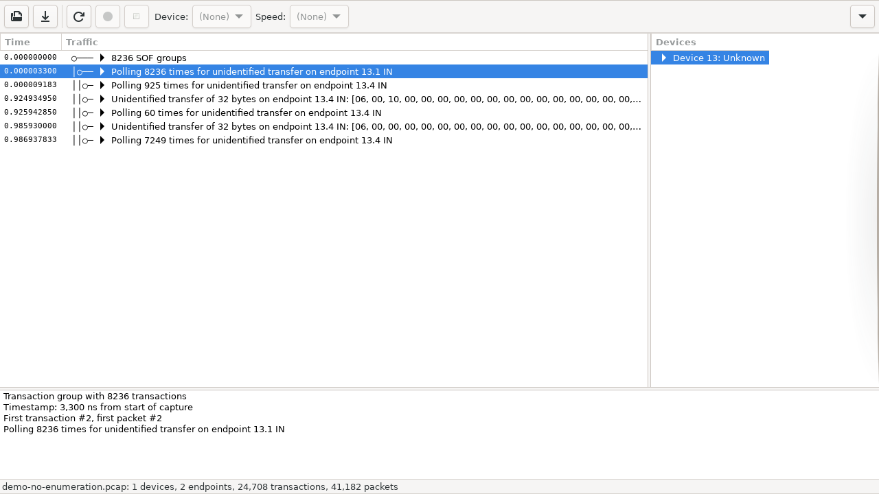Viewport: 879px width, 494px height.
Task: Expand the transfer row starting 06, 00, 10
Action: point(102,99)
